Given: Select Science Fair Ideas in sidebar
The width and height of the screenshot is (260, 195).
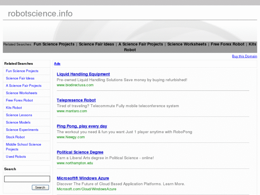Looking at the screenshot, I should click(x=20, y=78).
